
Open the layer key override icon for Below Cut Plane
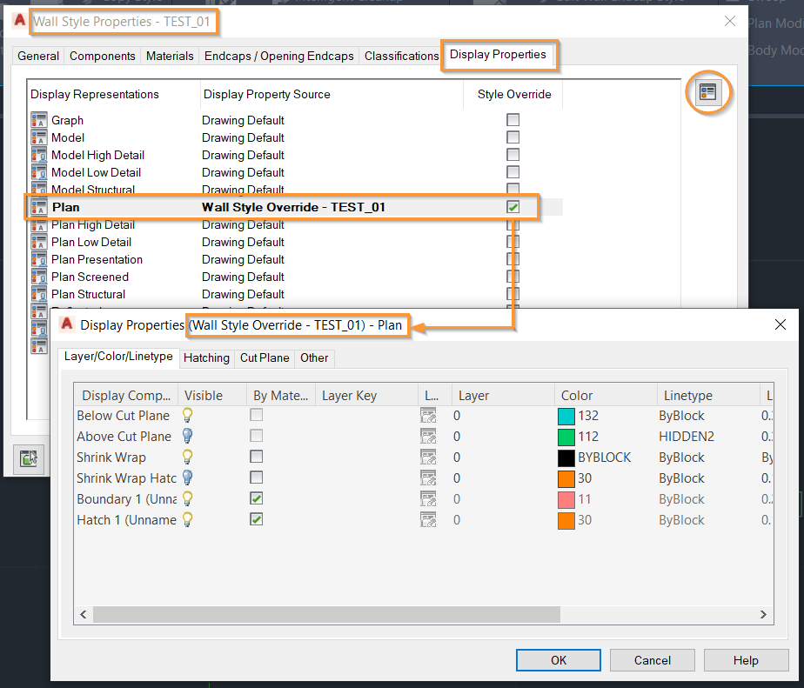[428, 415]
